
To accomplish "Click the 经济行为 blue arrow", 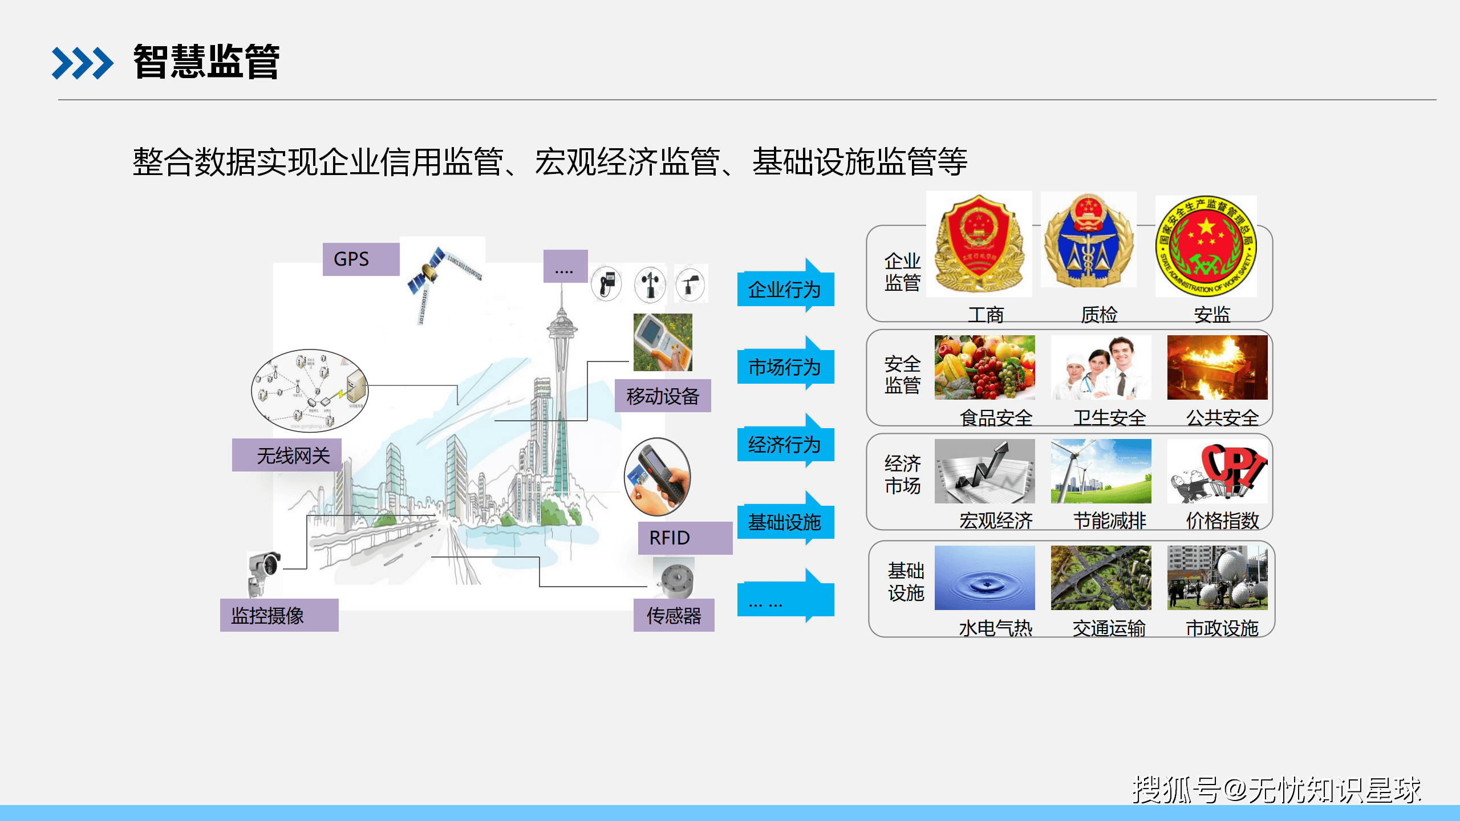I will 785,441.
